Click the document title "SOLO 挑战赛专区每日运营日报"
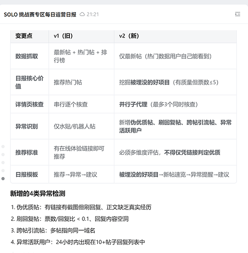This screenshot has height=253, width=248. (40, 15)
